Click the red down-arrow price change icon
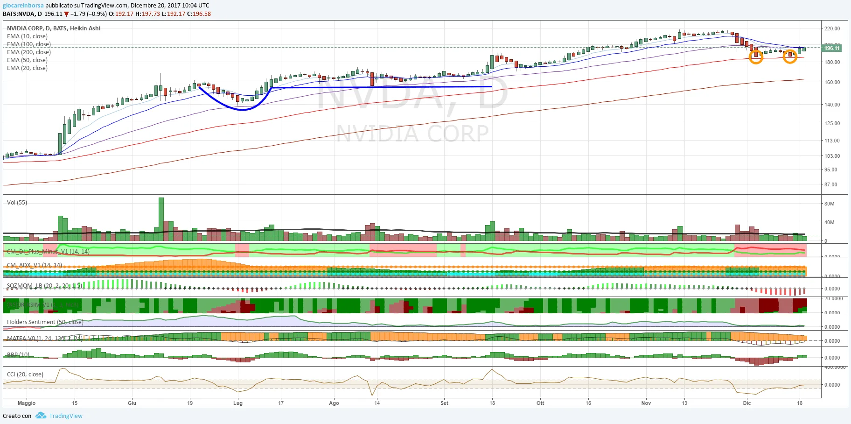Image resolution: width=851 pixels, height=424 pixels. (x=66, y=14)
